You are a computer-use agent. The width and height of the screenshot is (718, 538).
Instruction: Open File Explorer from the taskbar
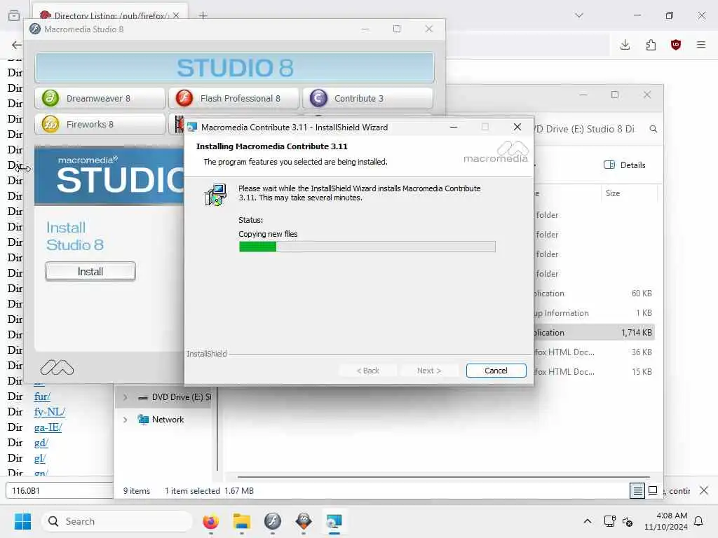[242, 521]
